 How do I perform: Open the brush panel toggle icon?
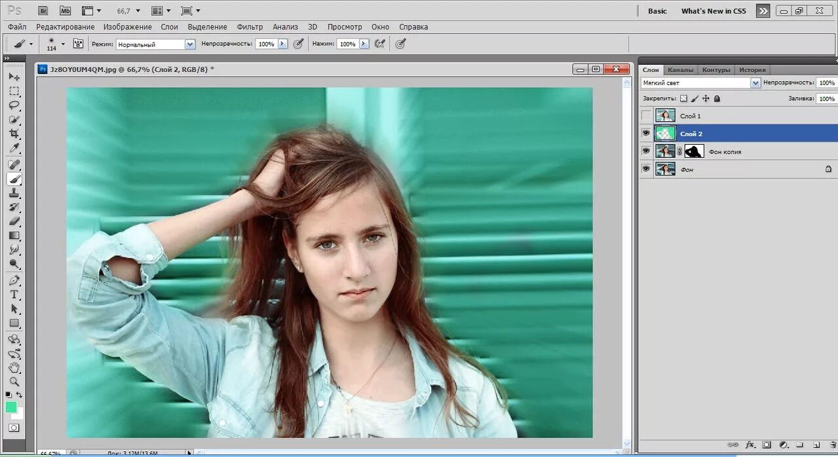click(x=78, y=44)
